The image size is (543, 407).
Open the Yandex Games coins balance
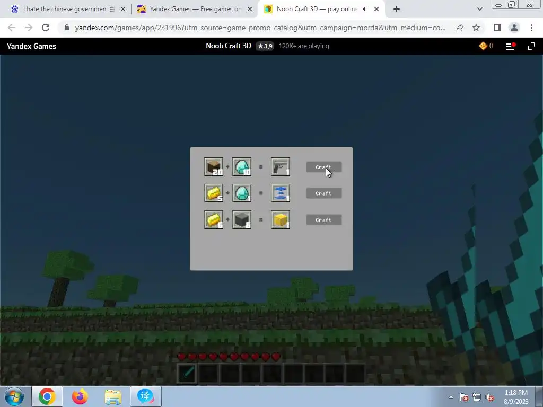(486, 46)
